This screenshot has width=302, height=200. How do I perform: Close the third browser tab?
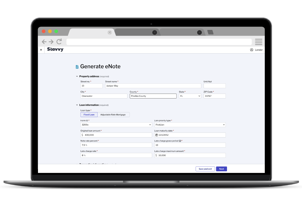199,32
